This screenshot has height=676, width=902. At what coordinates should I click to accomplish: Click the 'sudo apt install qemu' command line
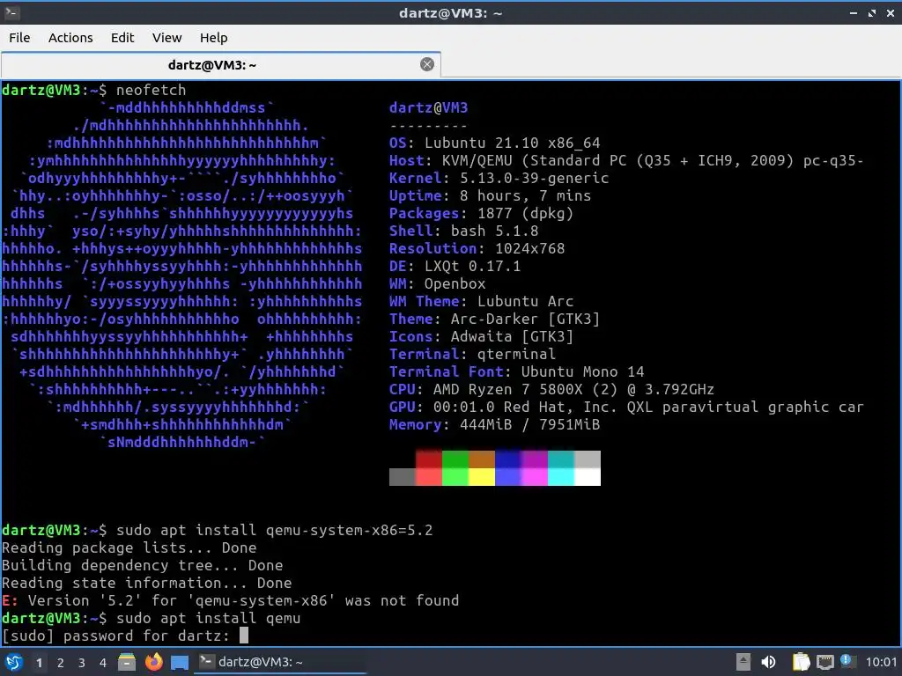[208, 618]
